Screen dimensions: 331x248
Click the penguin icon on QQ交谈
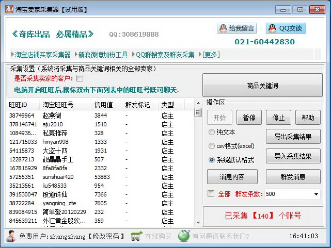272,28
